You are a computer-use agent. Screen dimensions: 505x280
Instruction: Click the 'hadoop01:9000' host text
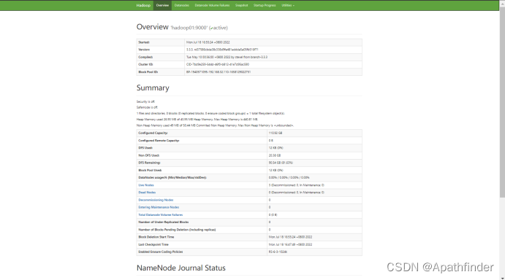click(x=189, y=28)
